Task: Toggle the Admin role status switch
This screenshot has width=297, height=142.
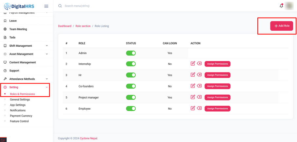Action: (131, 53)
